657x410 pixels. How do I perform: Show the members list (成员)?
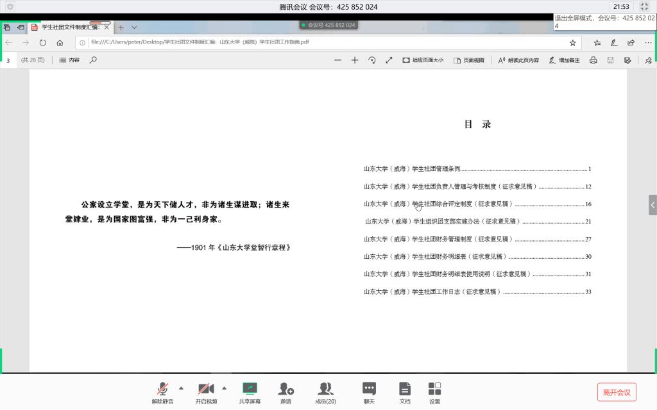tap(325, 392)
